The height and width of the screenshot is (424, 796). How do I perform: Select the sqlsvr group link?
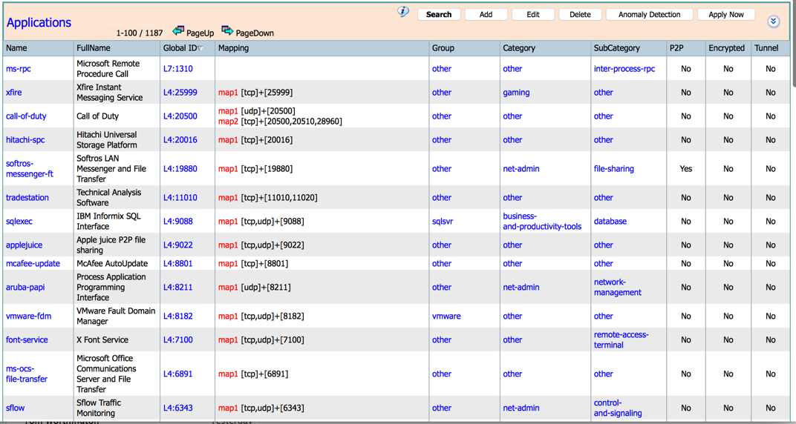click(x=443, y=222)
